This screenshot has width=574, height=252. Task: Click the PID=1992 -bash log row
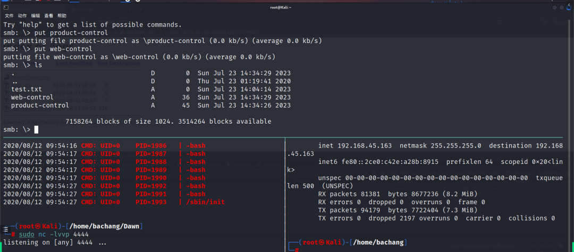(104, 186)
